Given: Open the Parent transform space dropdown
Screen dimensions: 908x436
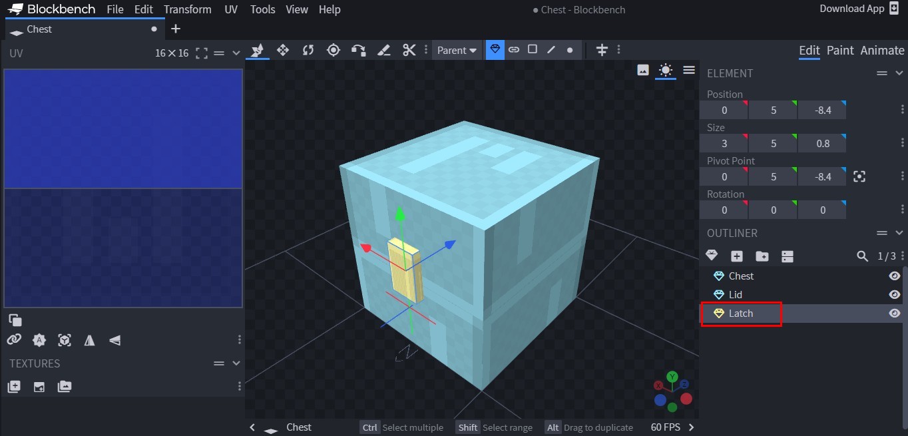Looking at the screenshot, I should point(457,50).
